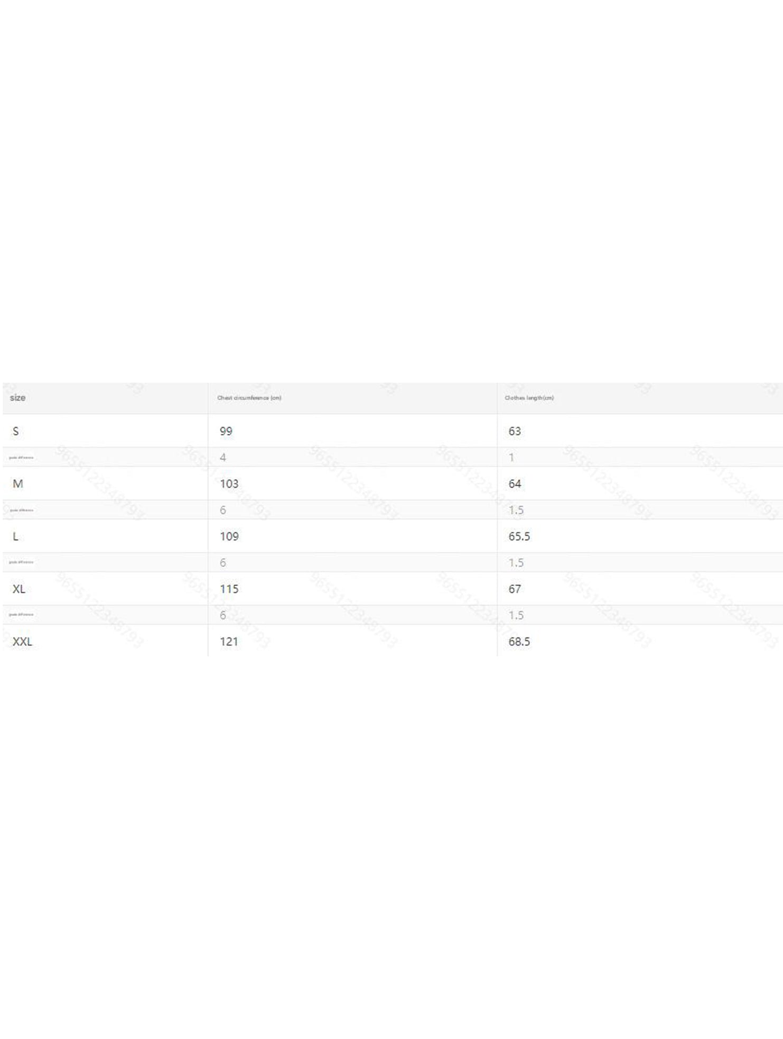Click the "size" column header
This screenshot has height=1039, width=783.
tap(17, 397)
